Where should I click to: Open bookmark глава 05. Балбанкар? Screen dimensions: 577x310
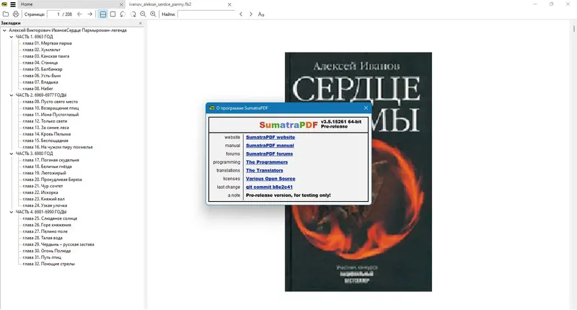pos(43,69)
